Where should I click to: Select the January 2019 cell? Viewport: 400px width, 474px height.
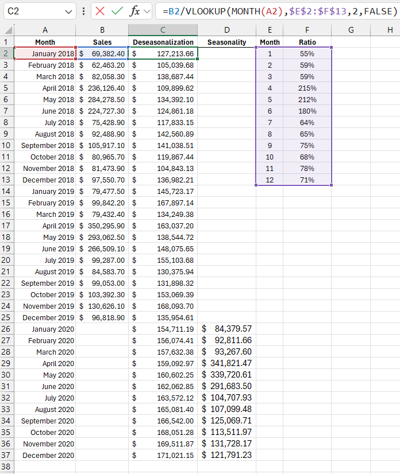point(45,191)
